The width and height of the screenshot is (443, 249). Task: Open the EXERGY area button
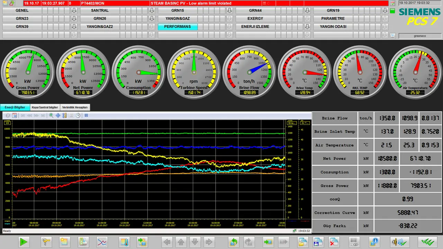(255, 18)
